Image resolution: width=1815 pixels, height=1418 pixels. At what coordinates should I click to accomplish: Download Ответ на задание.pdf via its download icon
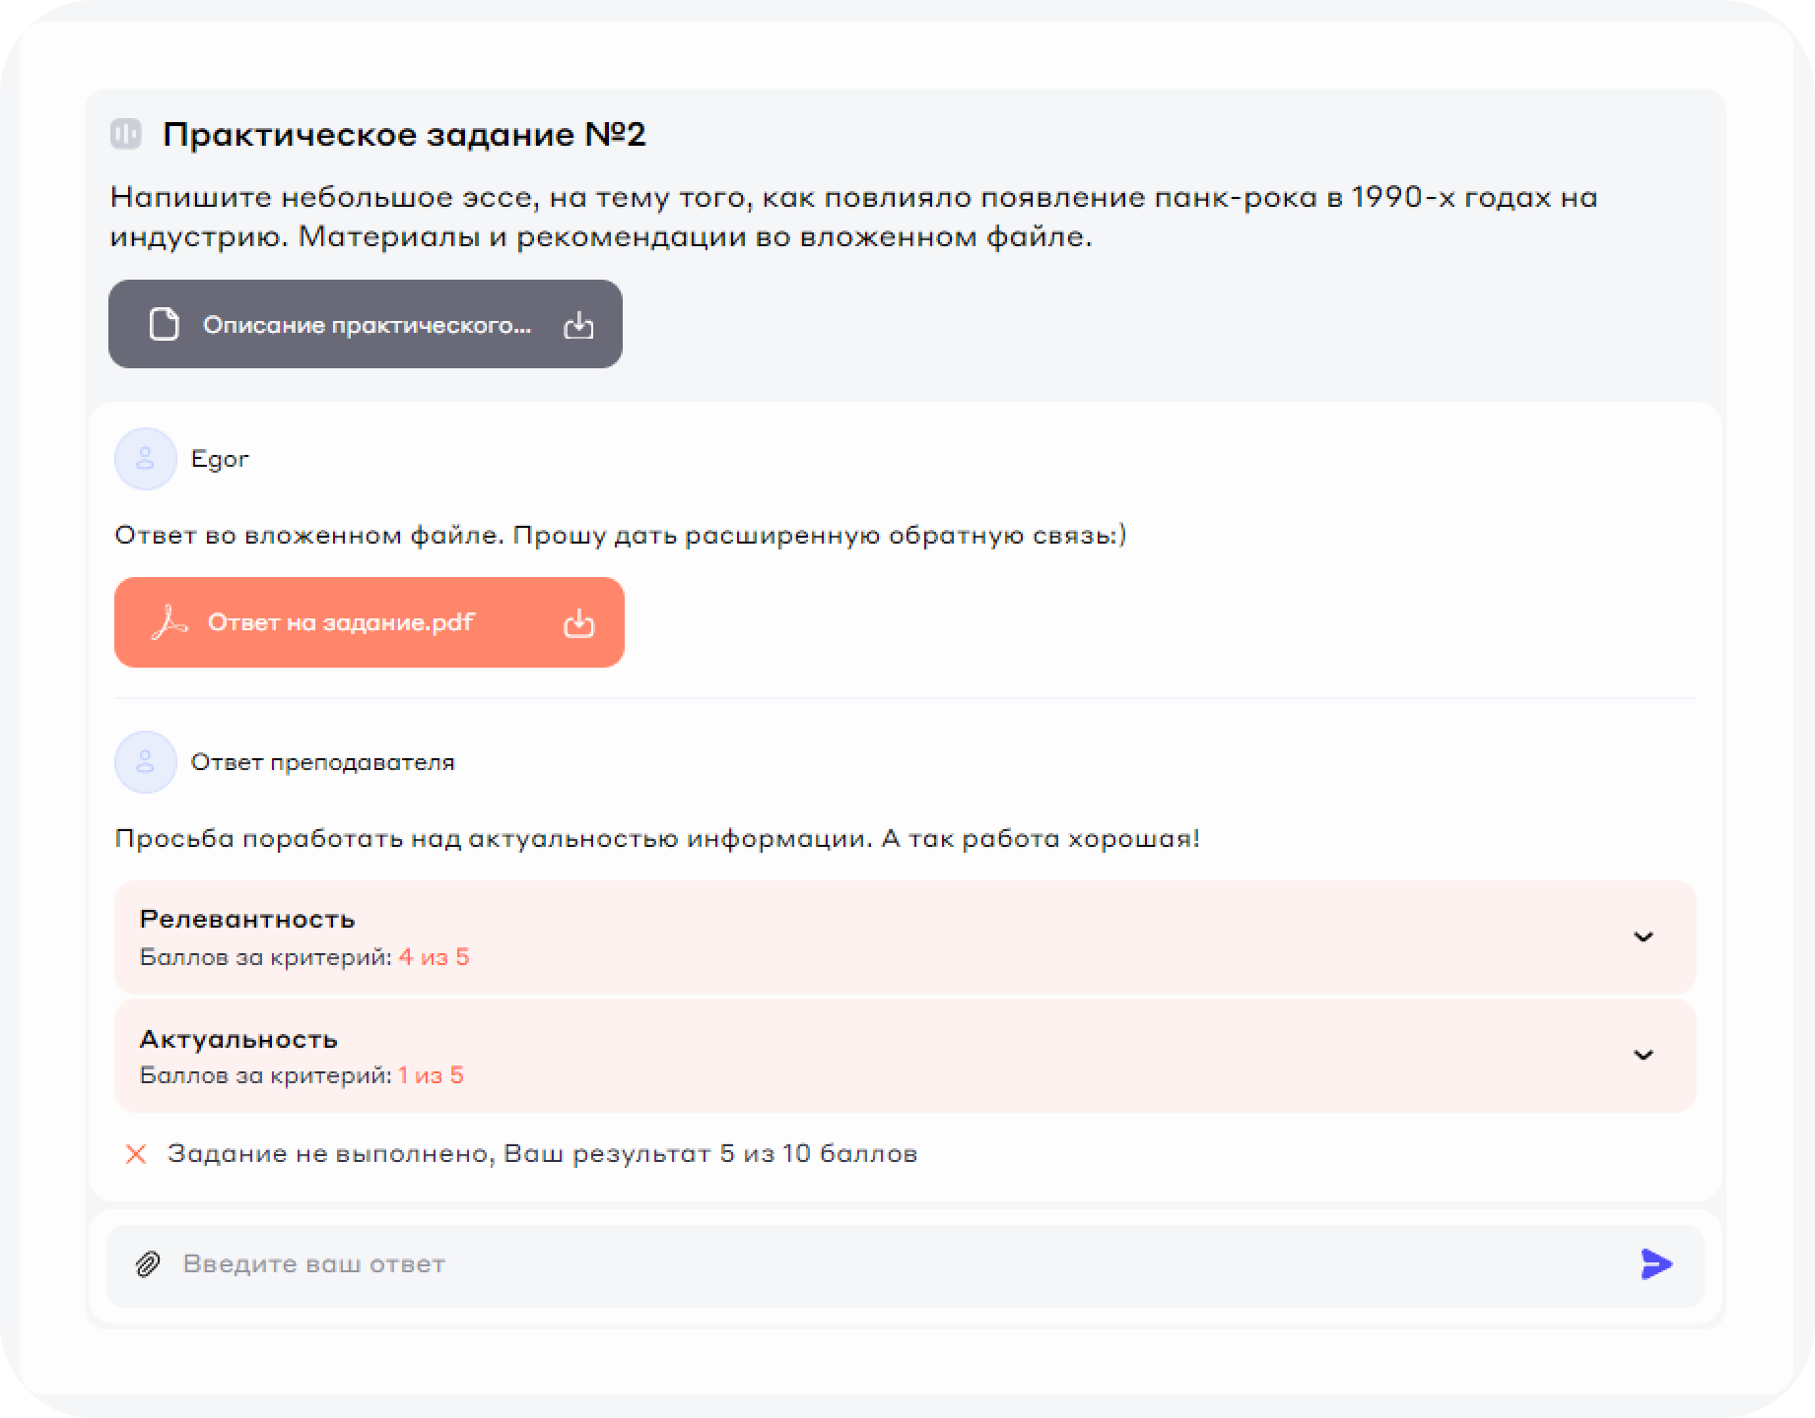pos(578,623)
